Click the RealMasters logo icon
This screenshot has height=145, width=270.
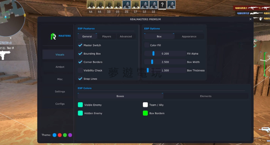click(x=54, y=36)
